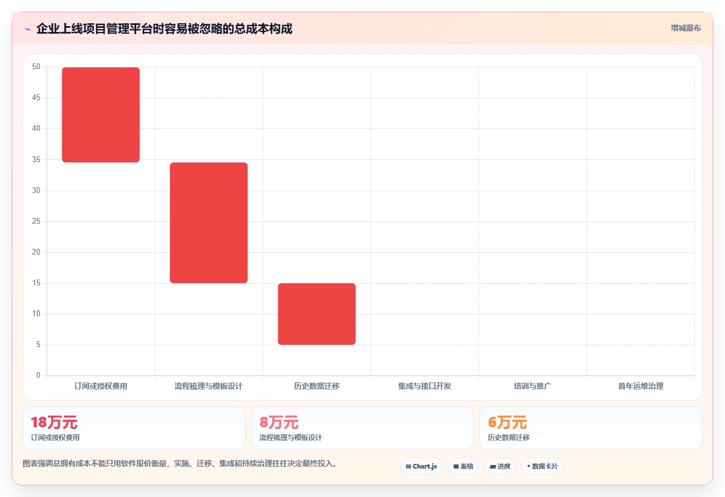This screenshot has height=497, width=725.
Task: Click the 首年运维治理 axis label
Action: tap(641, 386)
